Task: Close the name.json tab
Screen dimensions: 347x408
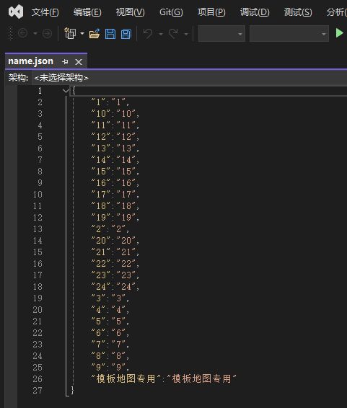Action: [x=79, y=62]
